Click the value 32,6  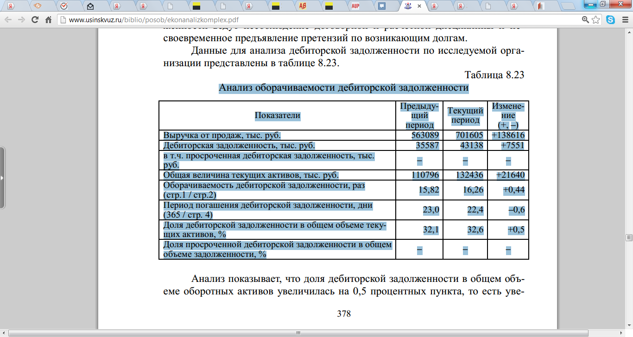click(x=475, y=230)
